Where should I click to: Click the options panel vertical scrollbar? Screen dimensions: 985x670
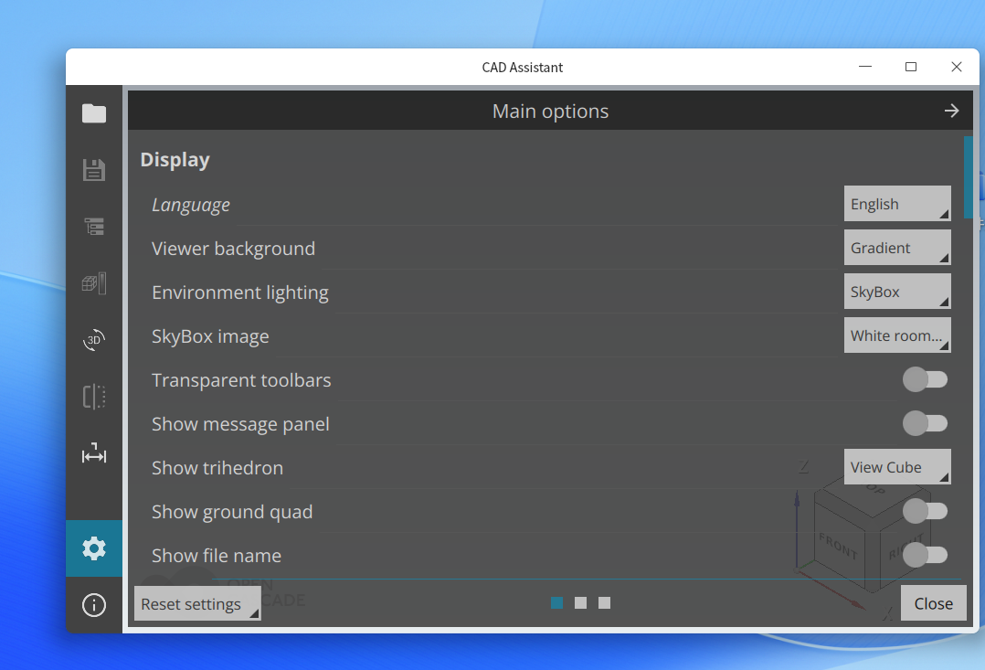[x=968, y=177]
